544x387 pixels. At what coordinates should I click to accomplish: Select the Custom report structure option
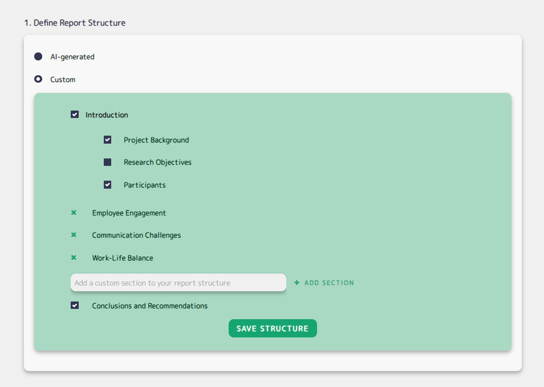point(38,79)
